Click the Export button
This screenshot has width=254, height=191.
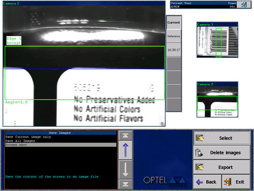coord(221,167)
